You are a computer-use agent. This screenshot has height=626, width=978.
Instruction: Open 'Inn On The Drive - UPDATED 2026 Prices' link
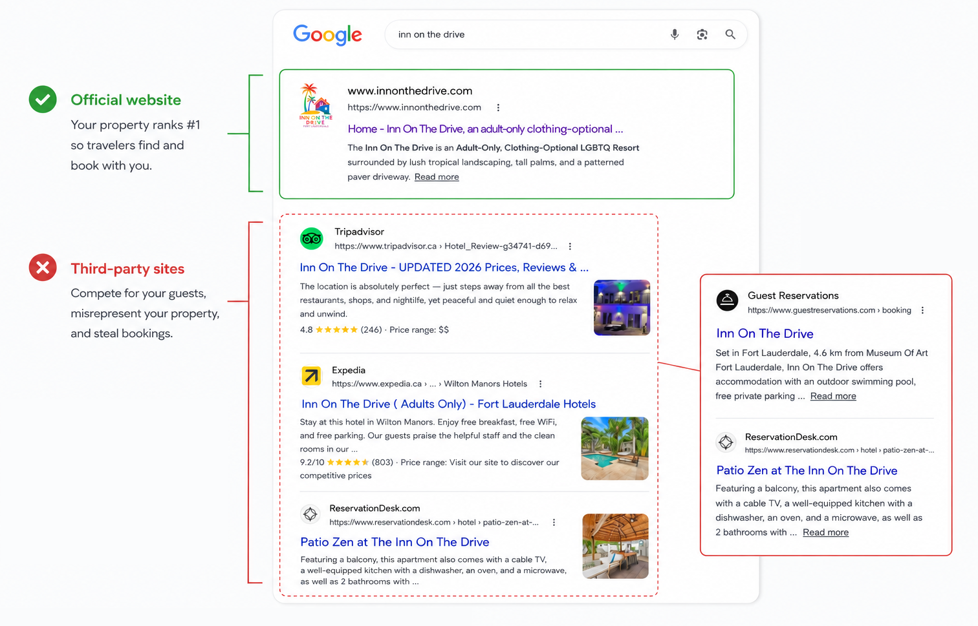[444, 267]
